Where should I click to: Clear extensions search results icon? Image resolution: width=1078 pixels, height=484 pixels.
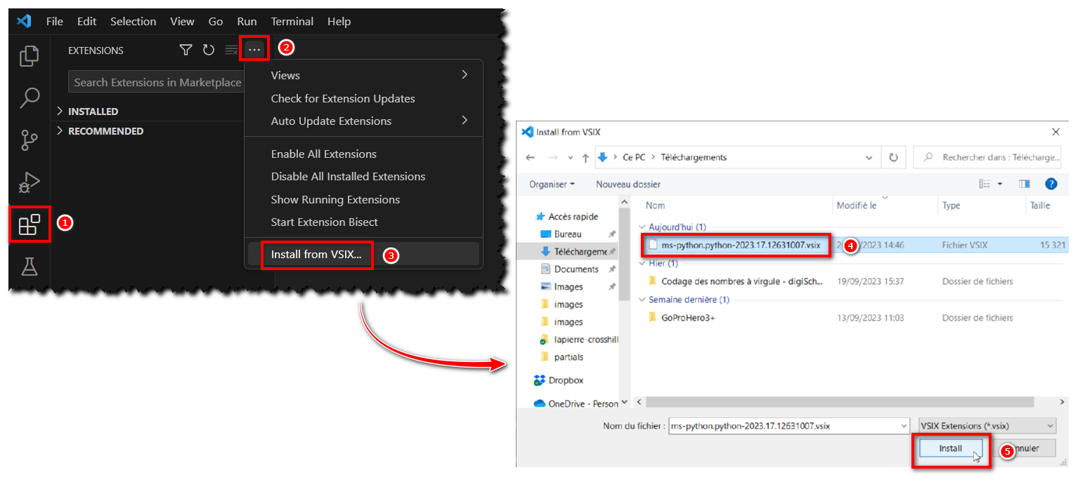pos(231,50)
